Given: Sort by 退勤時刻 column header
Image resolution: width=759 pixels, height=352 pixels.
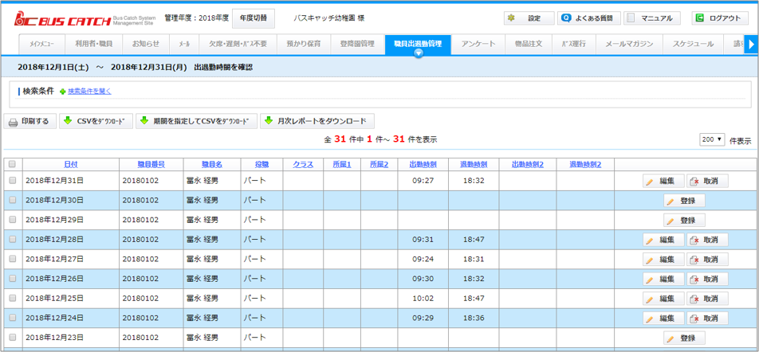Looking at the screenshot, I should point(474,164).
